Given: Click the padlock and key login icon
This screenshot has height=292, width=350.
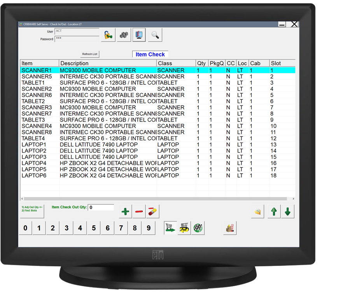Looking at the screenshot, I should pos(108,35).
